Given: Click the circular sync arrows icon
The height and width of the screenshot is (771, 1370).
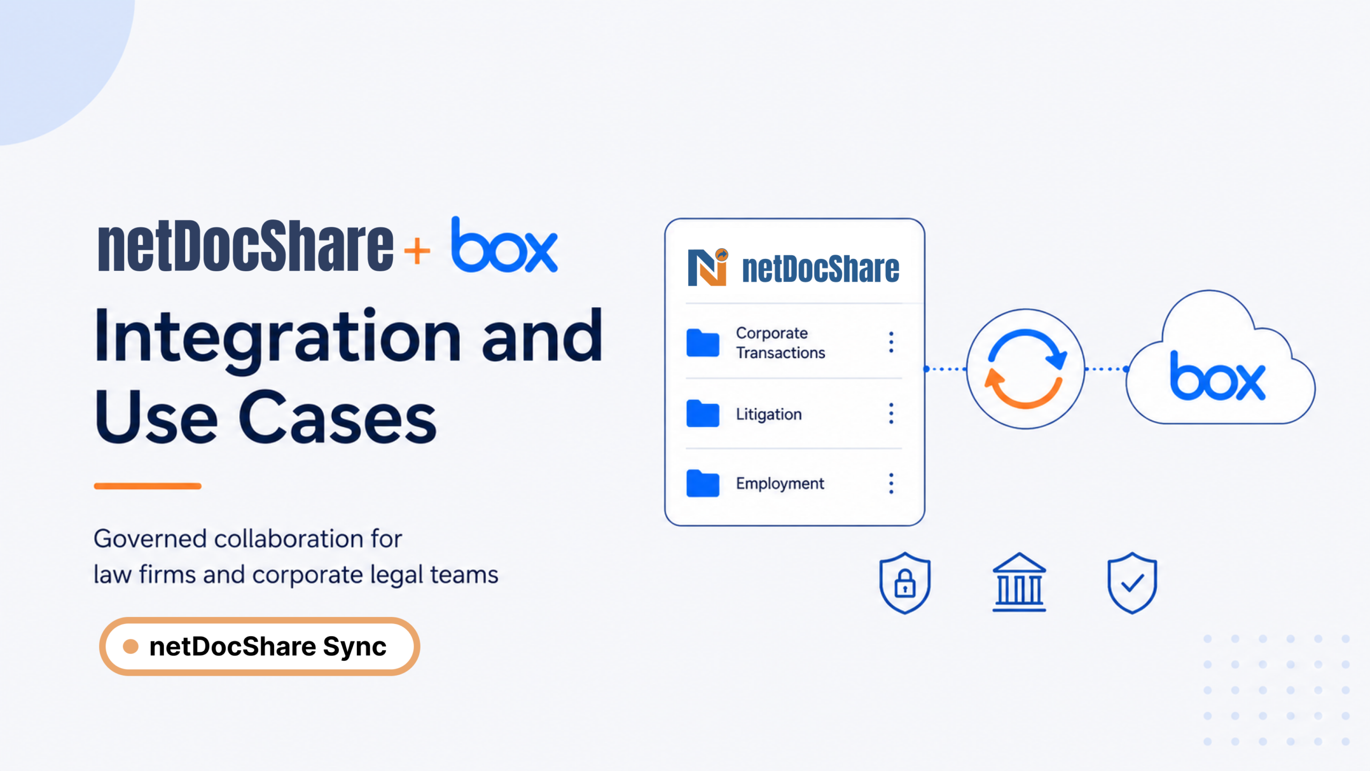Looking at the screenshot, I should coord(1025,369).
